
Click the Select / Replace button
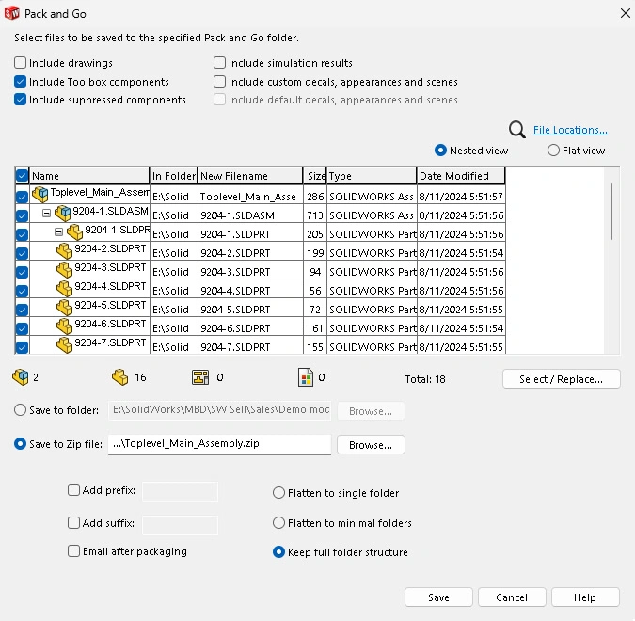[562, 379]
